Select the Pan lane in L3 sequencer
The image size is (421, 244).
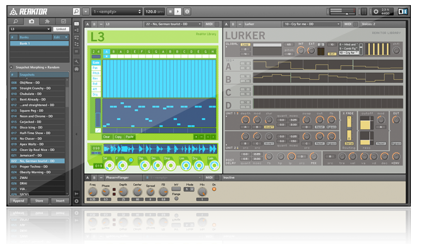click(95, 68)
